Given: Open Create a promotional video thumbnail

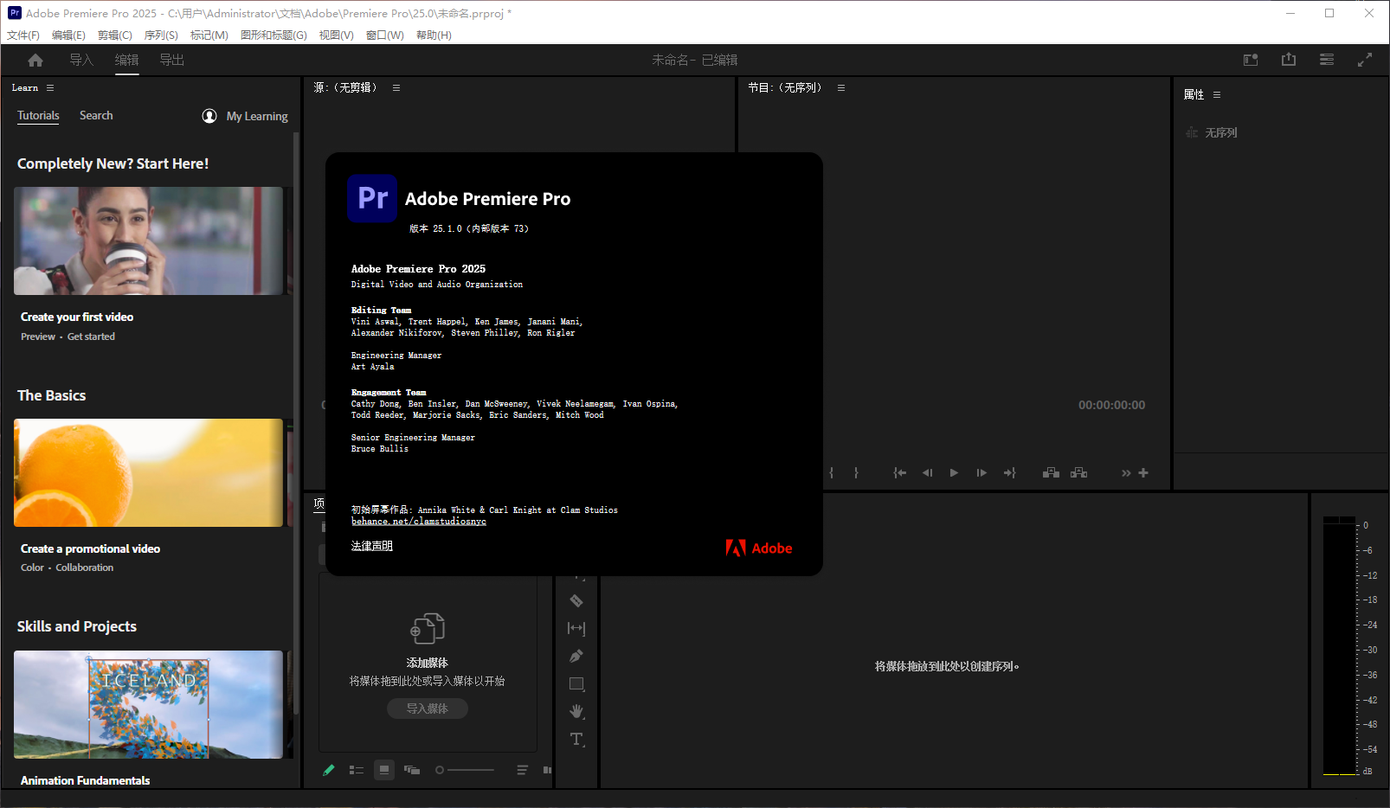Looking at the screenshot, I should pyautogui.click(x=148, y=472).
